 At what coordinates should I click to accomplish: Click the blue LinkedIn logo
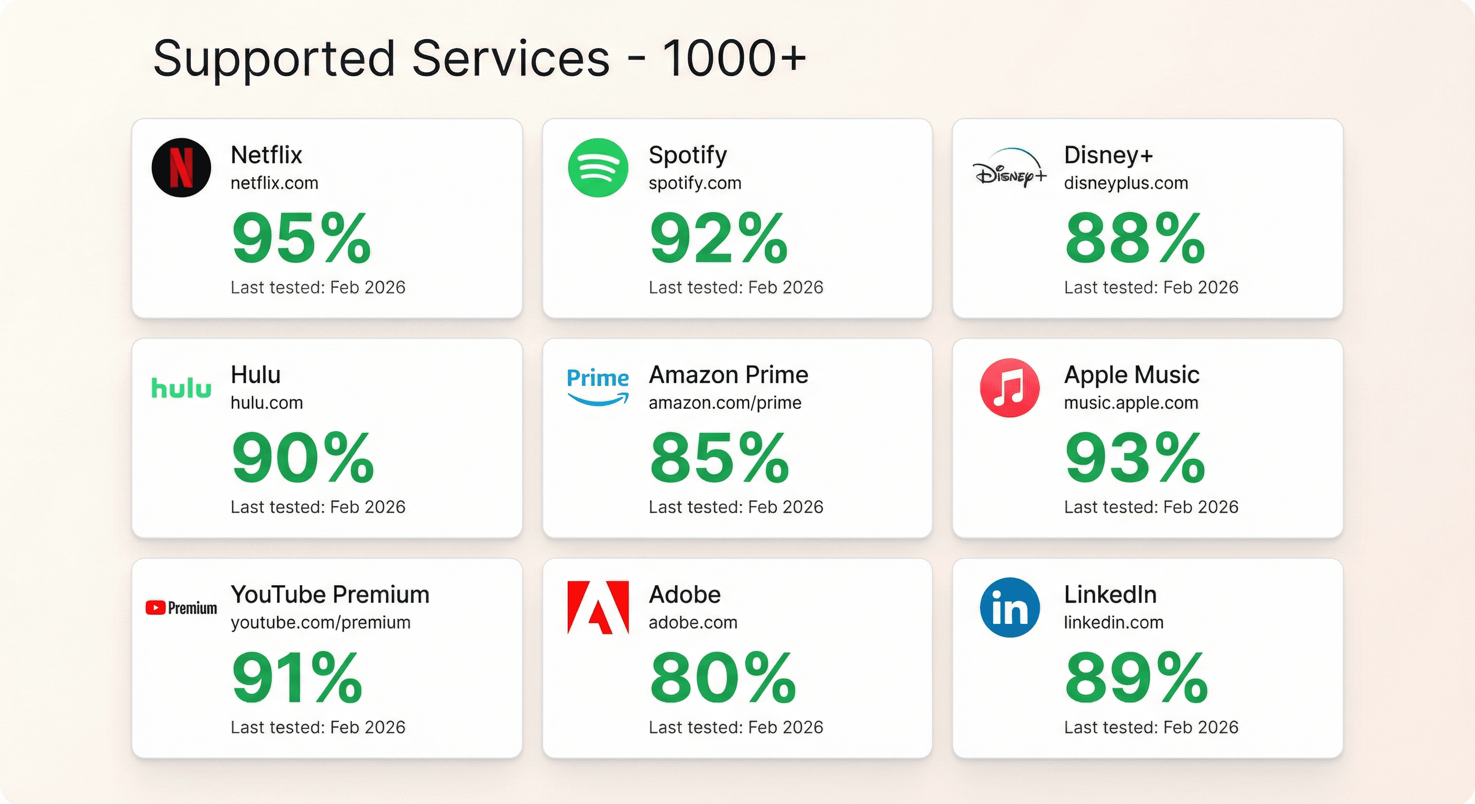(x=1009, y=608)
